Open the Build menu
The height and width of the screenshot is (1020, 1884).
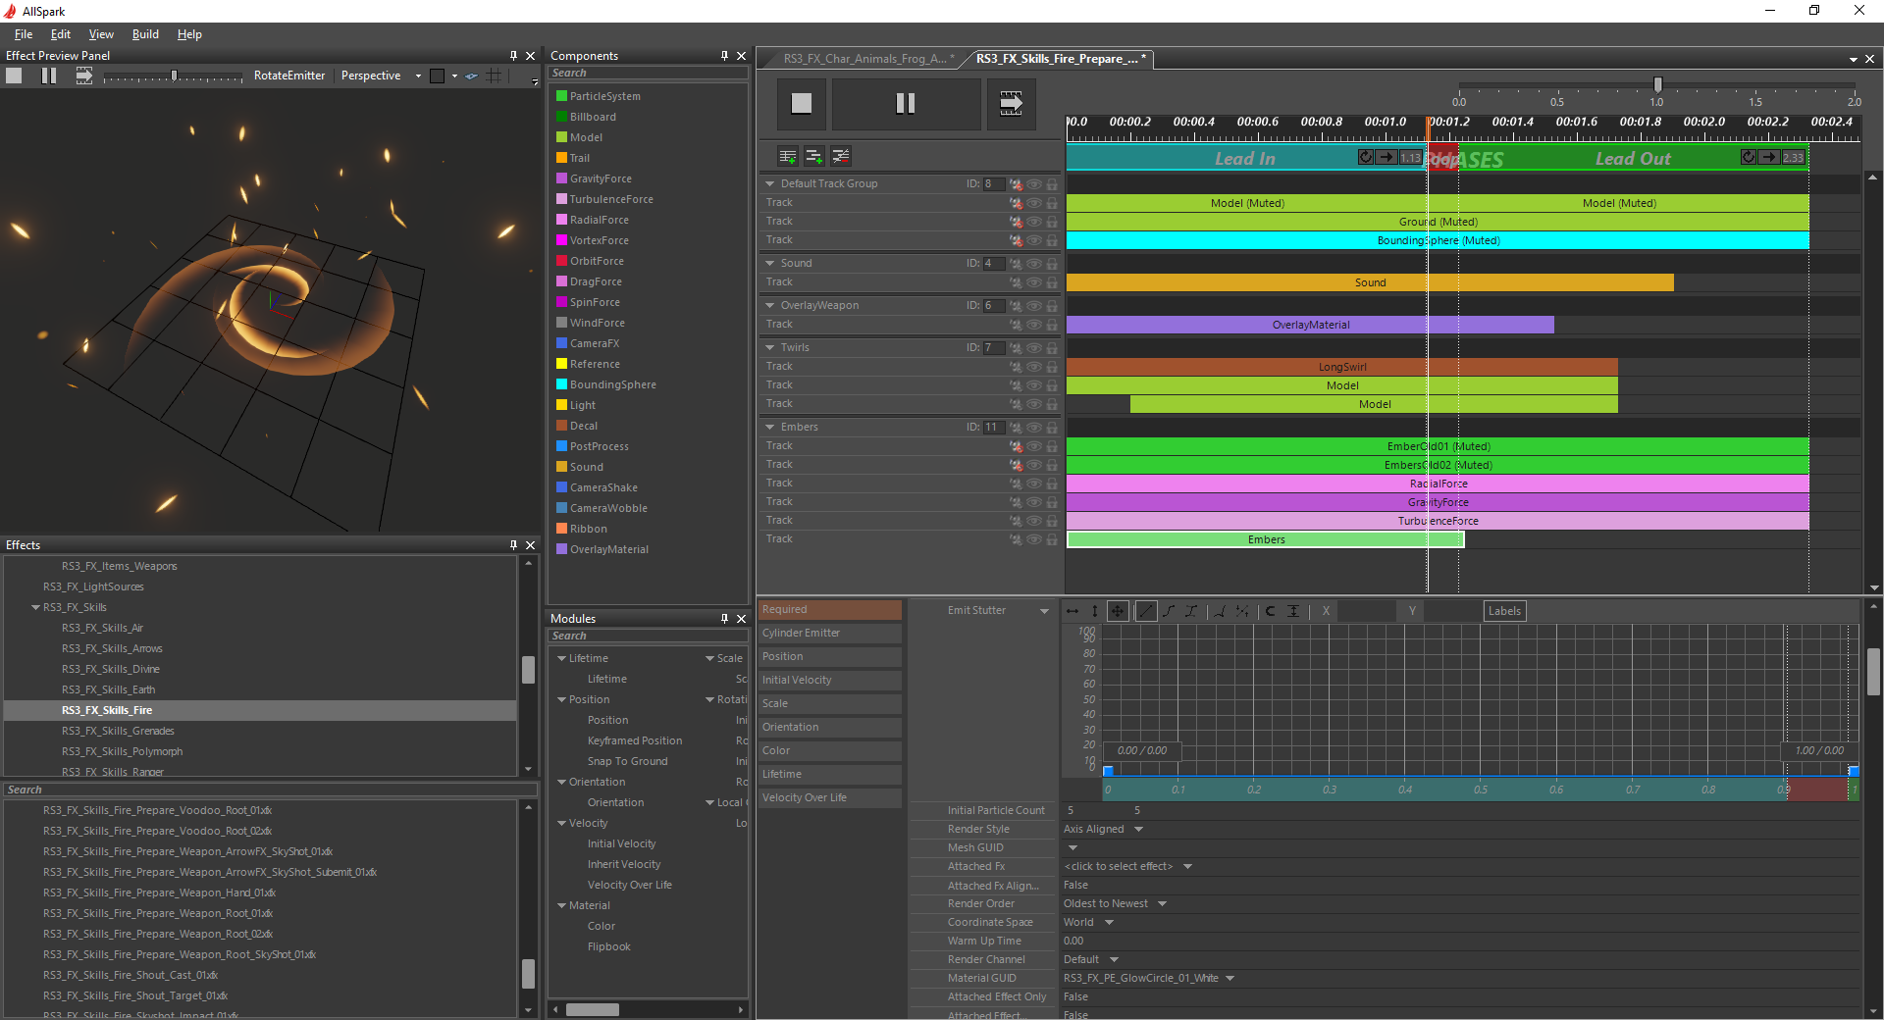click(x=145, y=34)
